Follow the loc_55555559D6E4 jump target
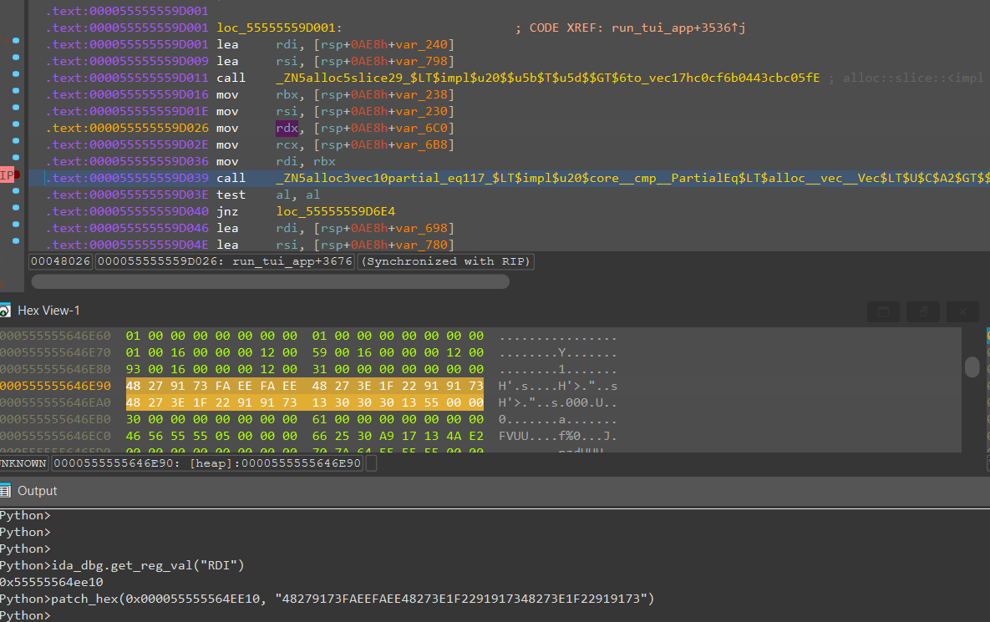Image resolution: width=990 pixels, height=622 pixels. [335, 211]
